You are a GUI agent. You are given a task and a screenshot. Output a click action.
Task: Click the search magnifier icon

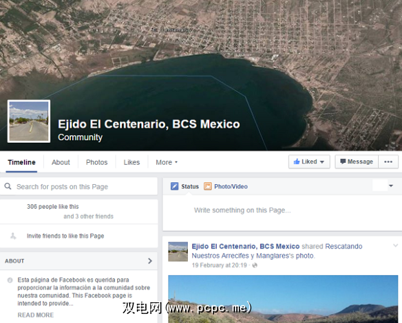point(8,186)
